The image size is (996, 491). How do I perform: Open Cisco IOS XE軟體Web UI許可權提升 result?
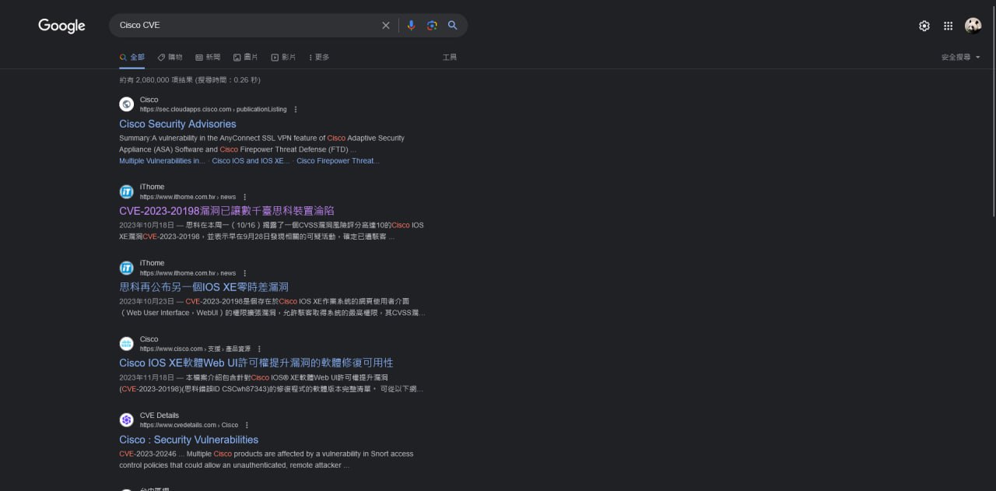click(256, 363)
